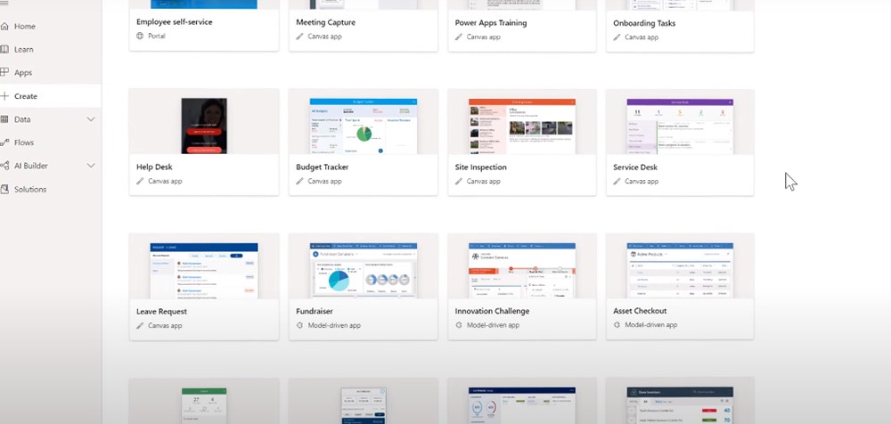Click the Data table icon
Image resolution: width=891 pixels, height=424 pixels.
(x=4, y=119)
